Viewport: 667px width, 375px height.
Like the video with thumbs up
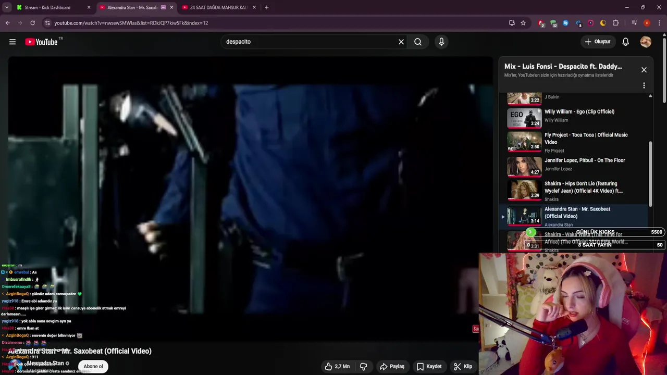pos(337,366)
